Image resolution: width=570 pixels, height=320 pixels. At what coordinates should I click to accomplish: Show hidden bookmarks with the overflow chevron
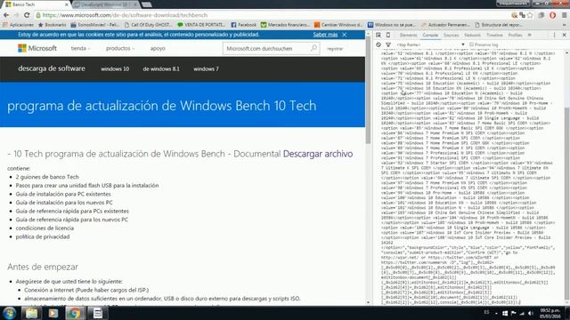click(565, 25)
